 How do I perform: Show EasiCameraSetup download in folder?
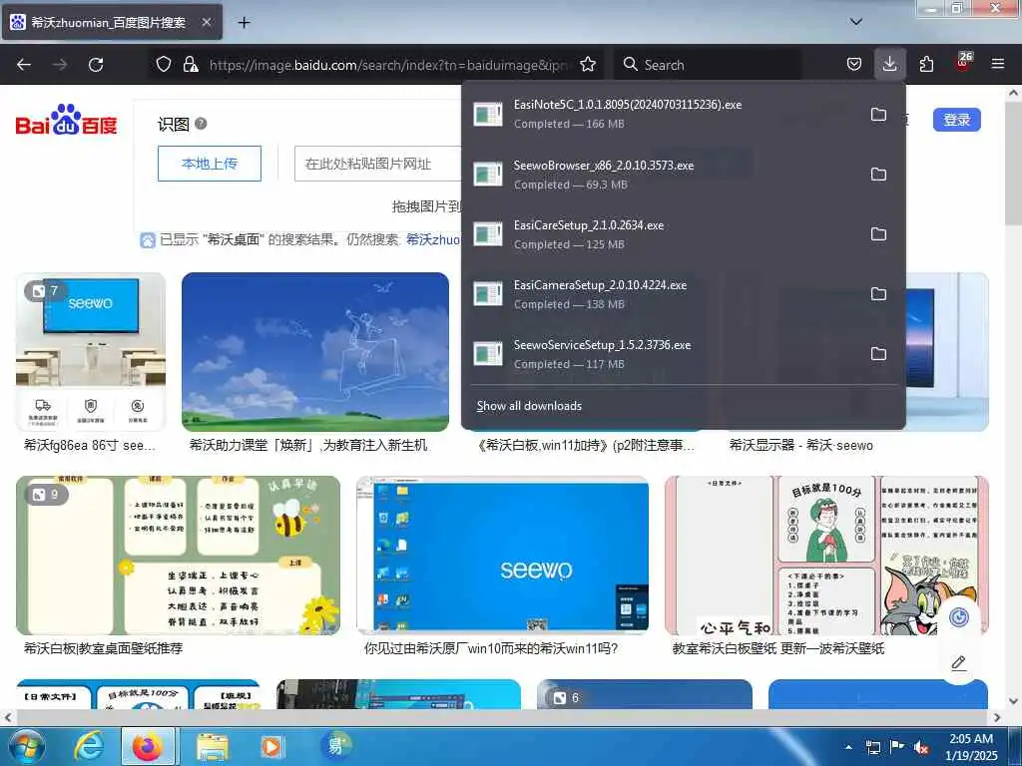(x=878, y=294)
